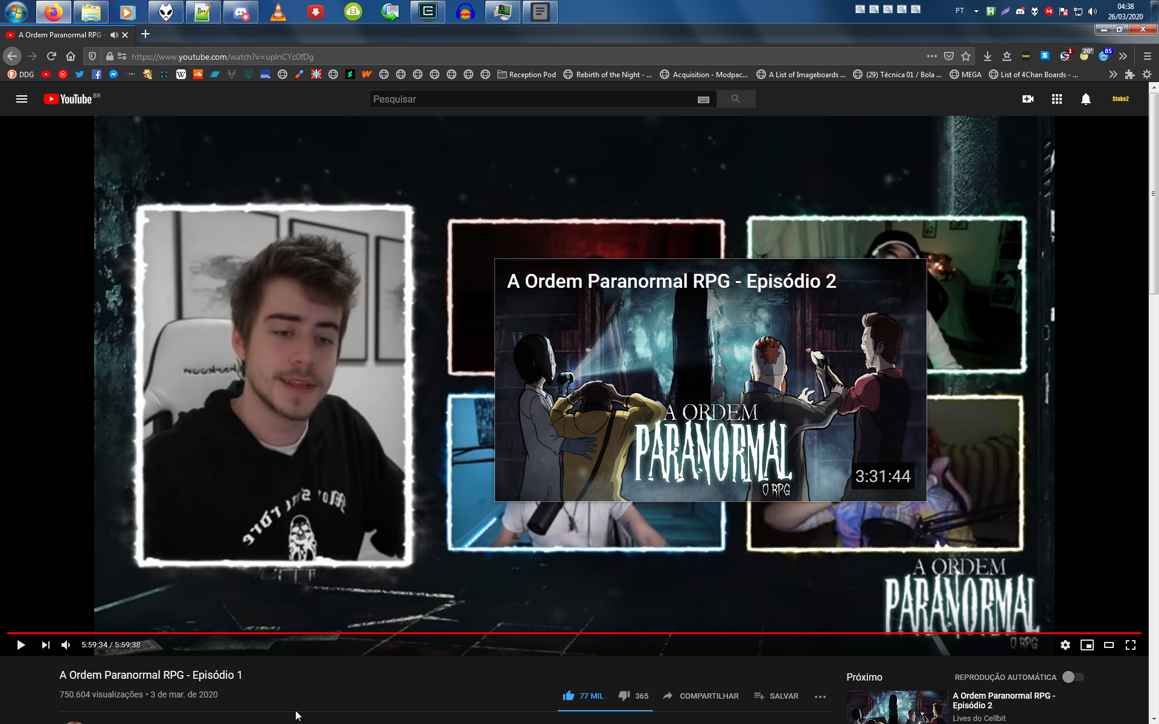
Task: Open a new browser tab
Action: [x=145, y=34]
